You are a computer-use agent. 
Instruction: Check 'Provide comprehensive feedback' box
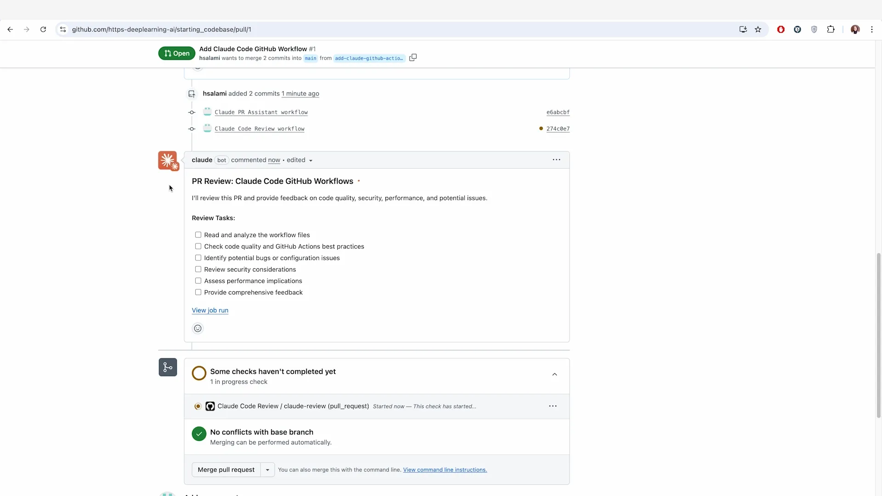coord(198,292)
